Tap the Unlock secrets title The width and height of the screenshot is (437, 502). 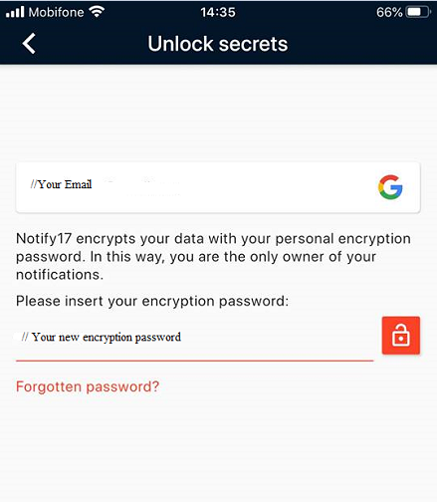(x=218, y=44)
